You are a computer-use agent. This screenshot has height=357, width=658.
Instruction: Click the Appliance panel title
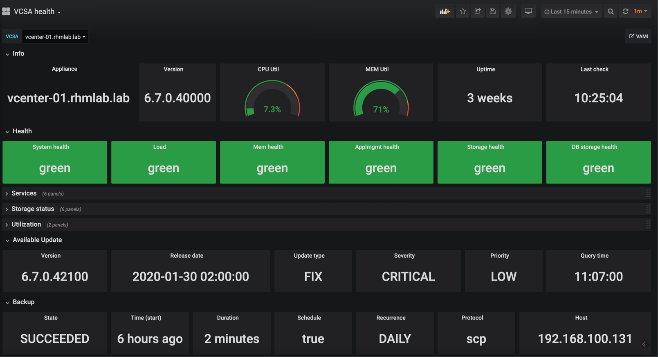point(65,69)
